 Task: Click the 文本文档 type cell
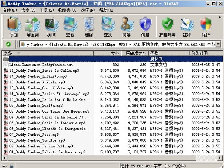click(159, 65)
